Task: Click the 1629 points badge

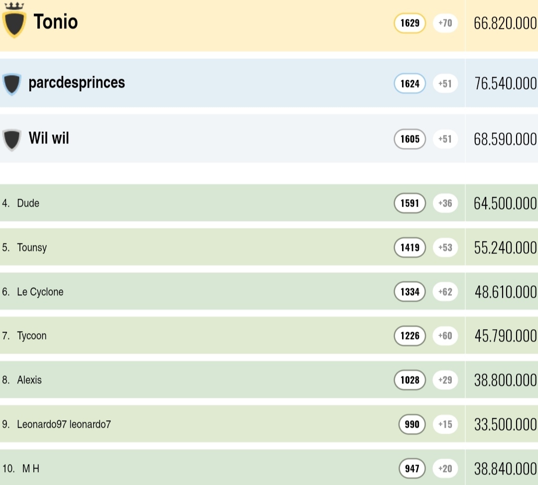Action: point(409,23)
